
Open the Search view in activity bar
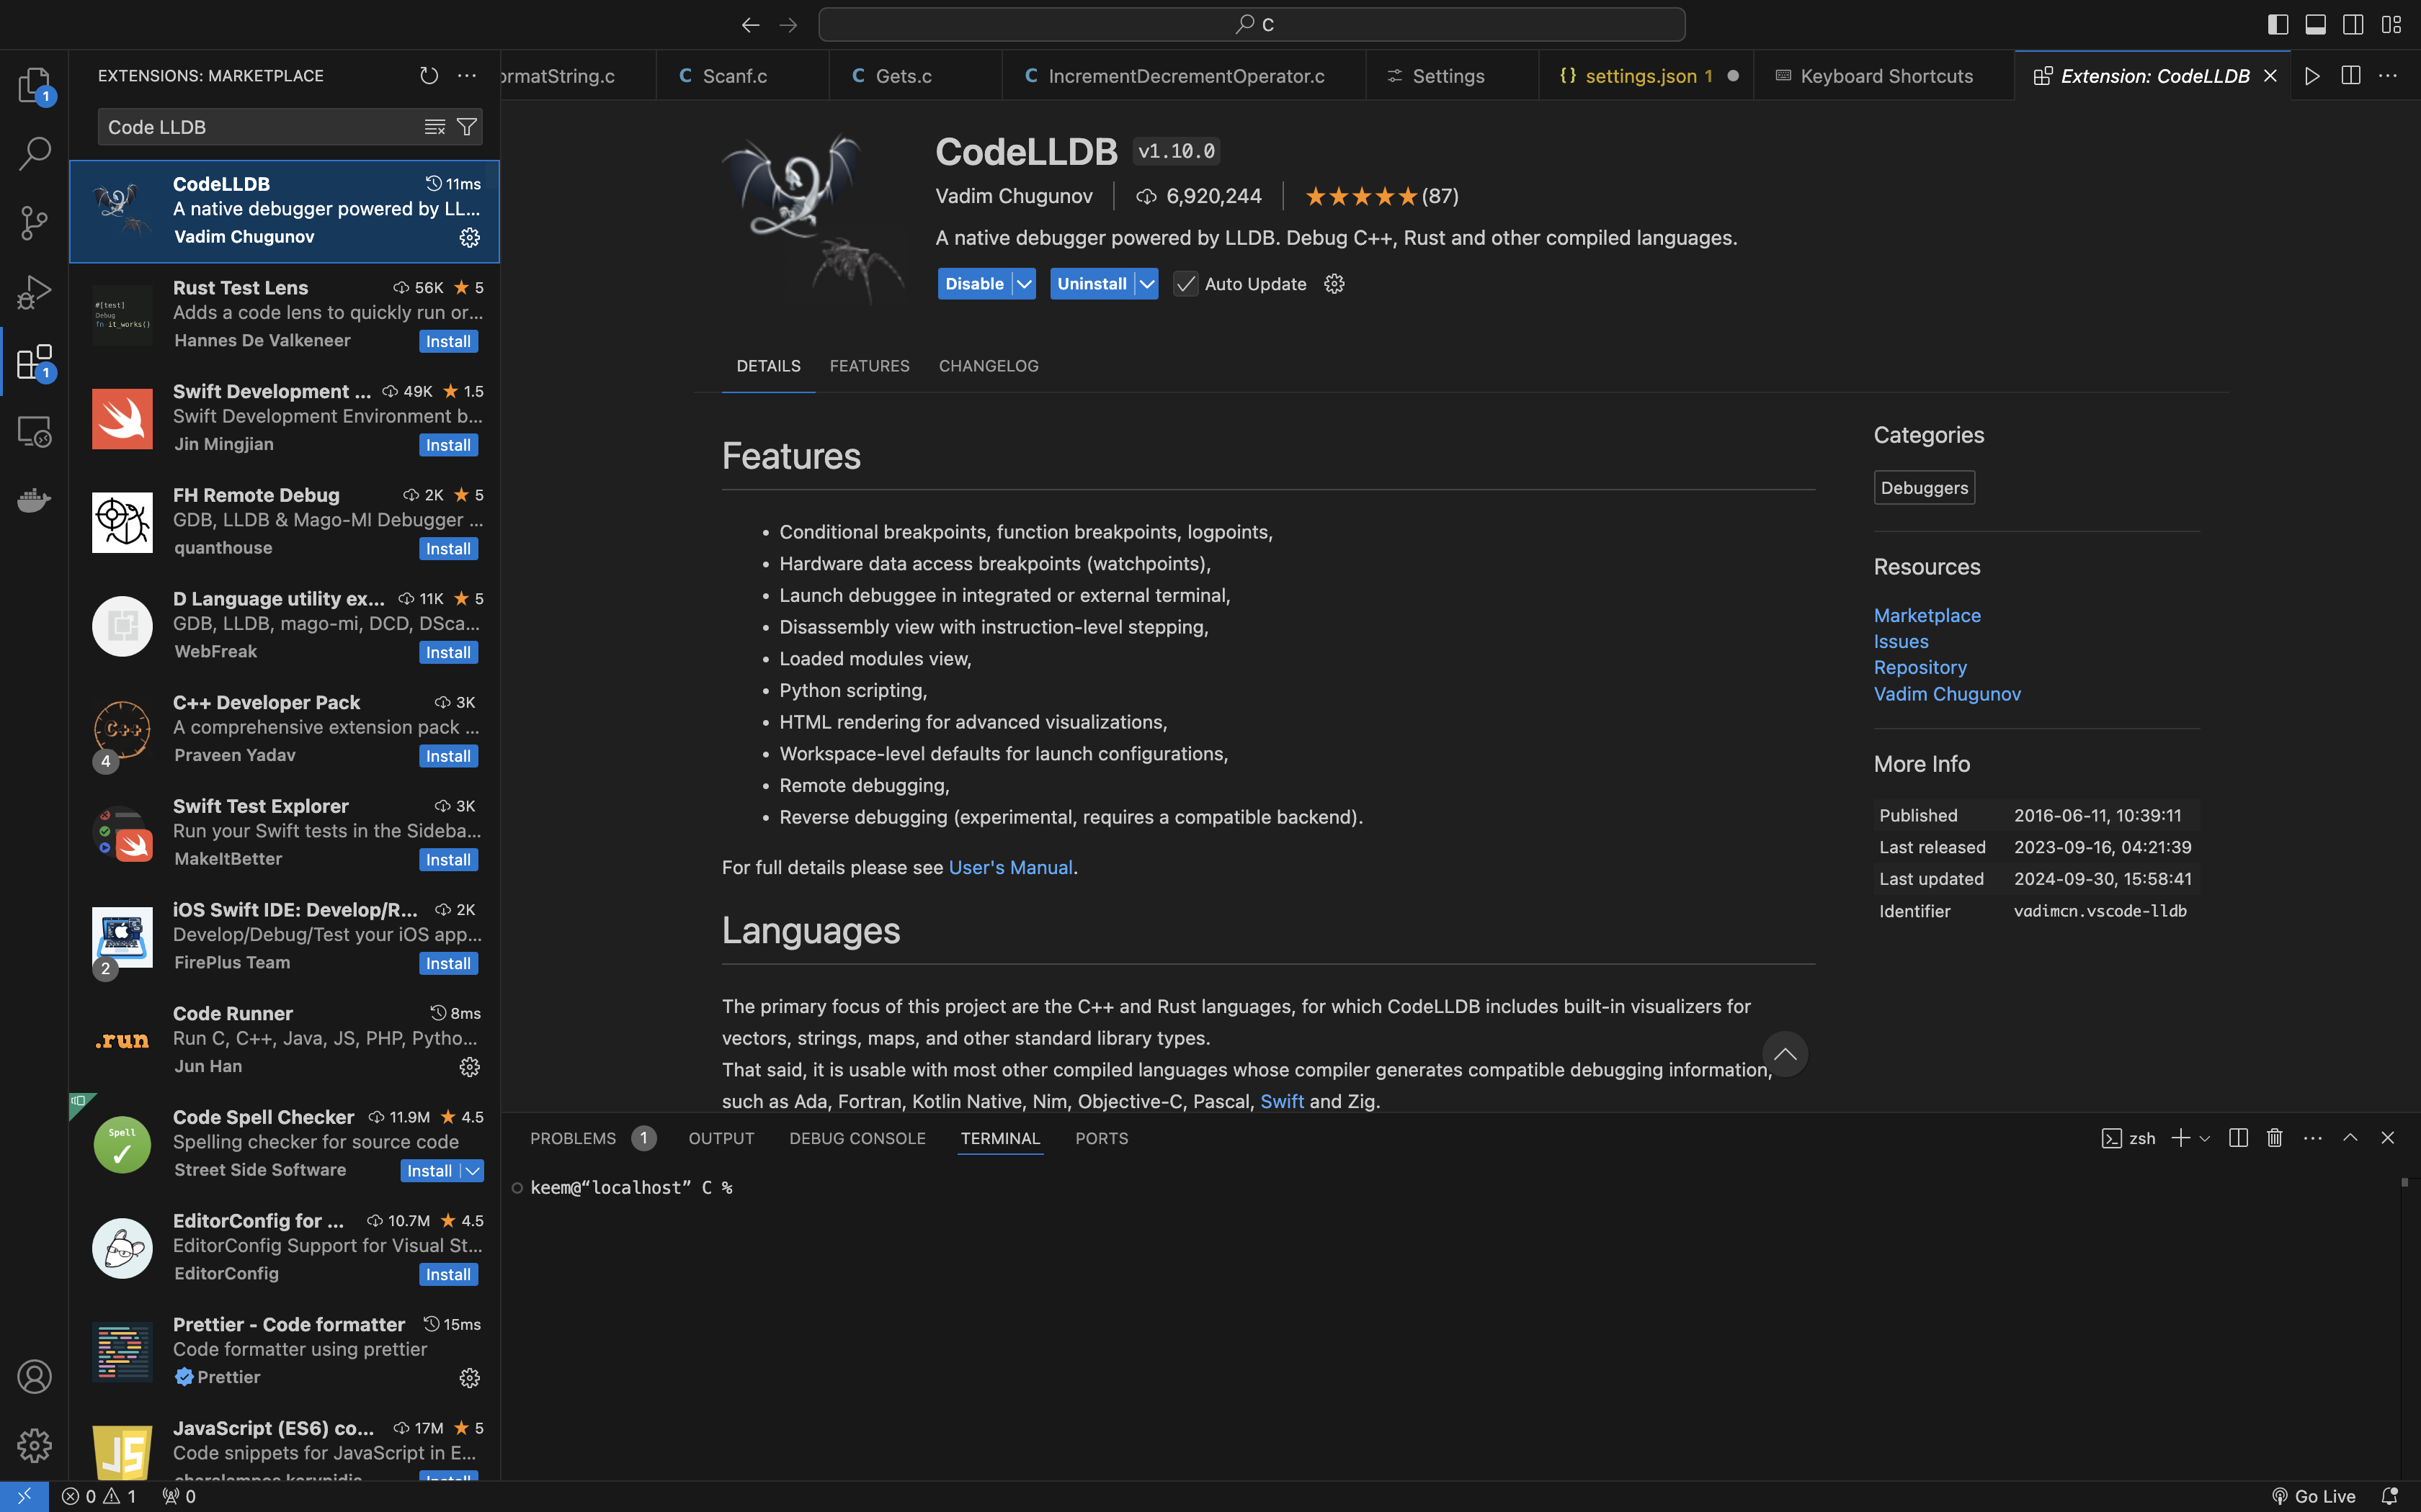34,154
